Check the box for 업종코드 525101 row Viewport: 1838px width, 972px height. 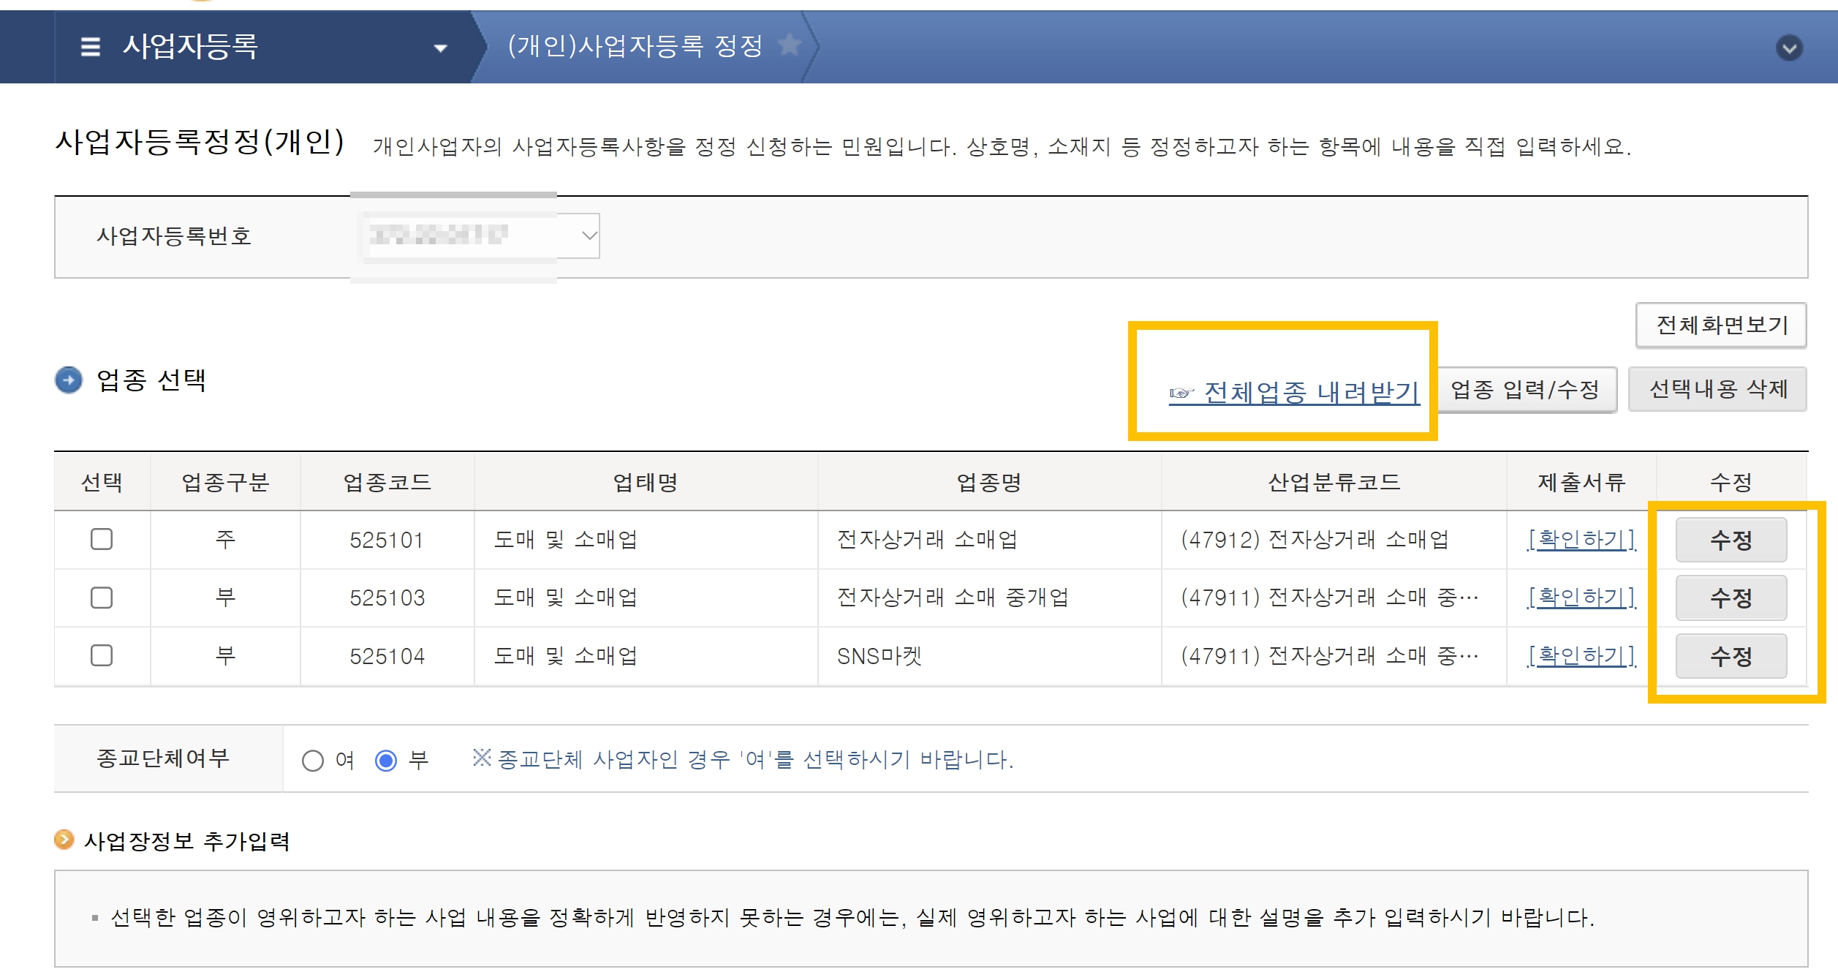point(102,540)
